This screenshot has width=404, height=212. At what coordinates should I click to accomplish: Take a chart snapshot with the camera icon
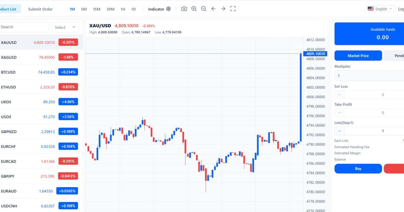[x=184, y=9]
